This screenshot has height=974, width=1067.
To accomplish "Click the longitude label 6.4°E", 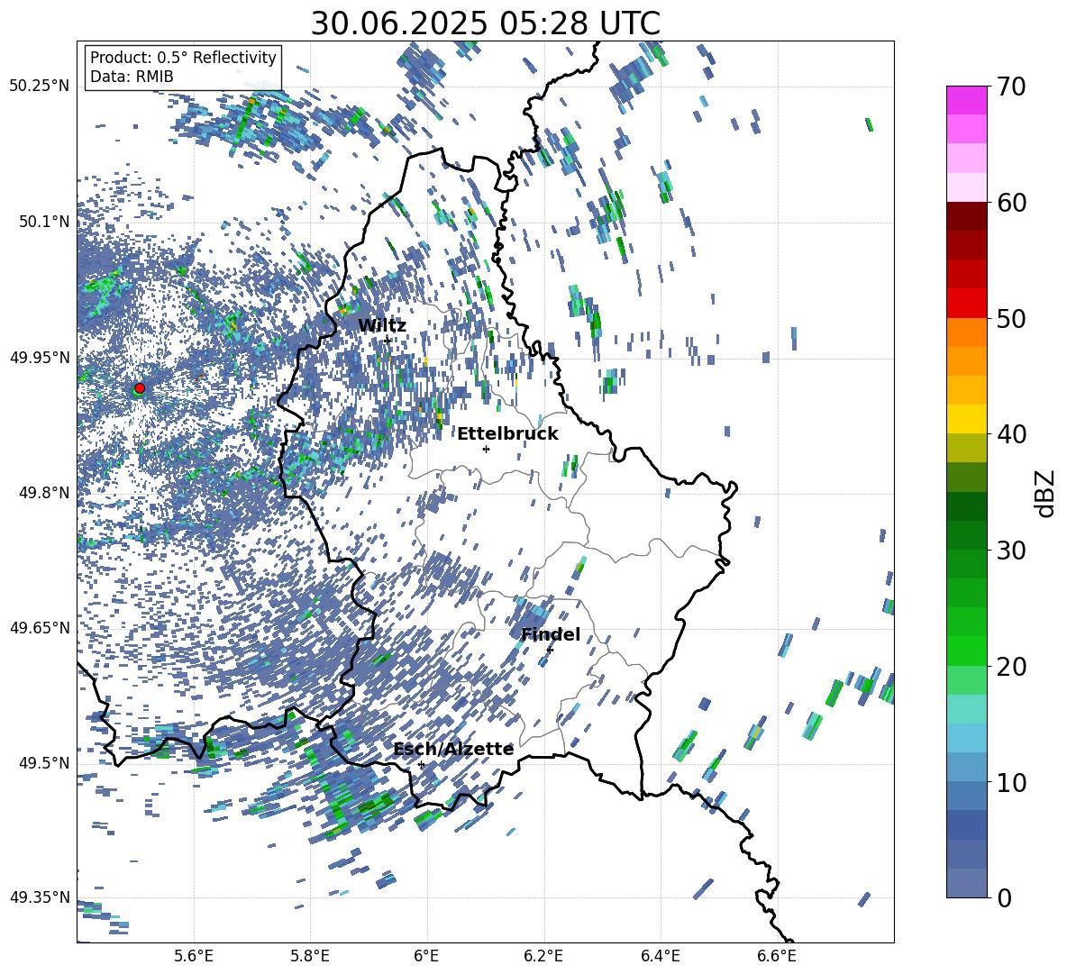I will [660, 956].
